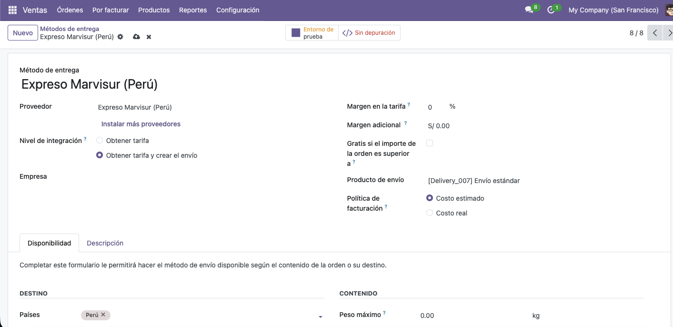The width and height of the screenshot is (673, 327).
Task: Open the user avatar menu
Action: click(669, 10)
